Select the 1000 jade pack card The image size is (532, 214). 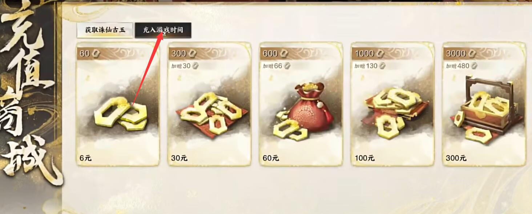pyautogui.click(x=392, y=104)
